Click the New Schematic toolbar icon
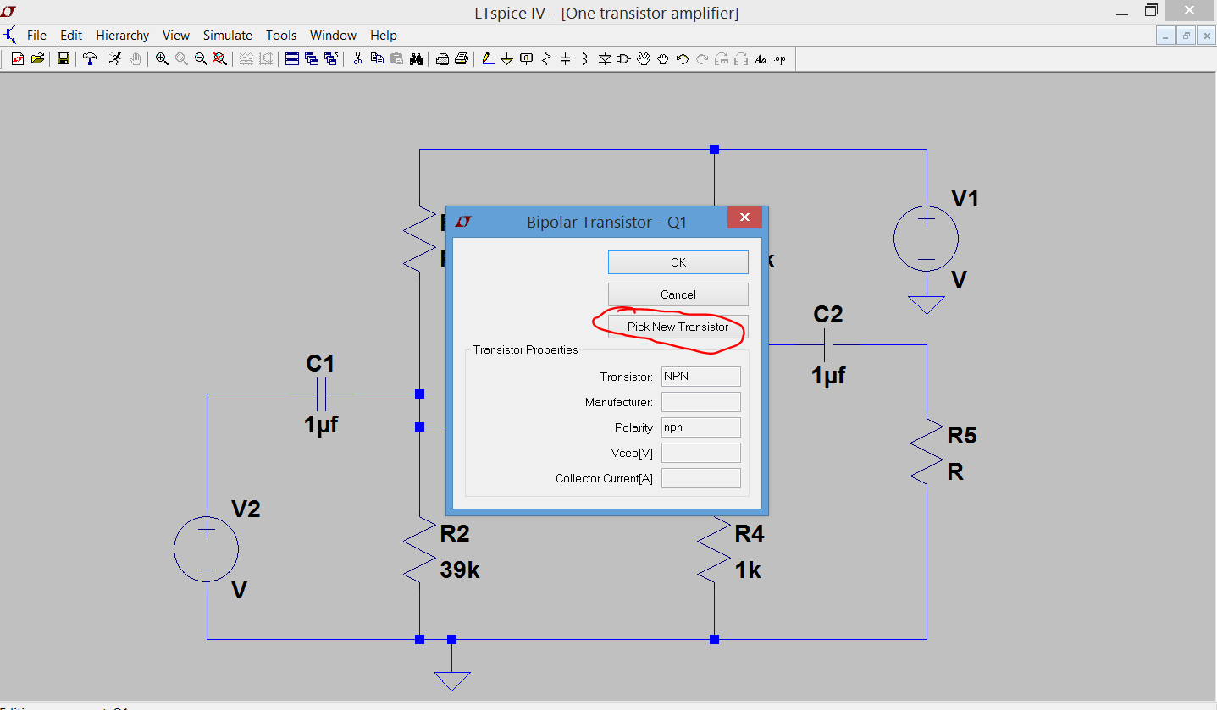 18,59
